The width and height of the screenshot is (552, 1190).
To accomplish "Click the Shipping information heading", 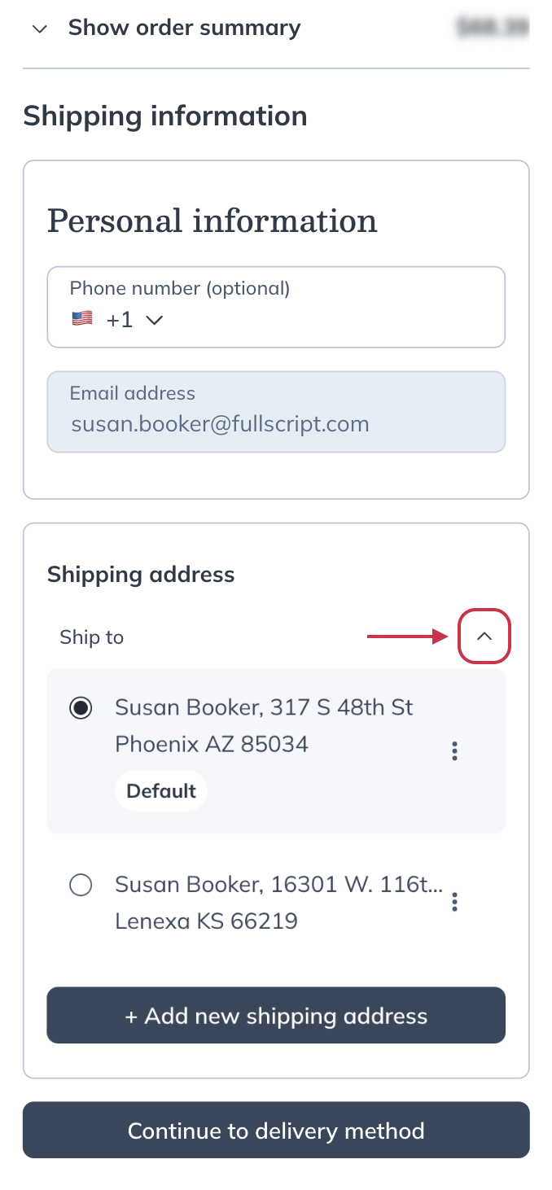I will 165,116.
